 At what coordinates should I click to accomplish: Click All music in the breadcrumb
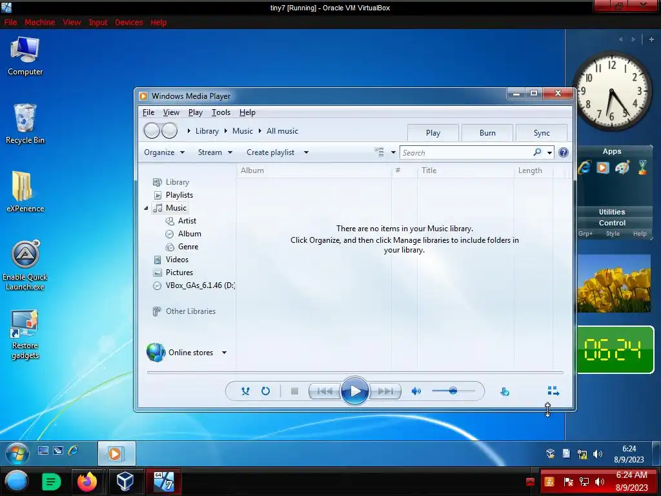[282, 130]
